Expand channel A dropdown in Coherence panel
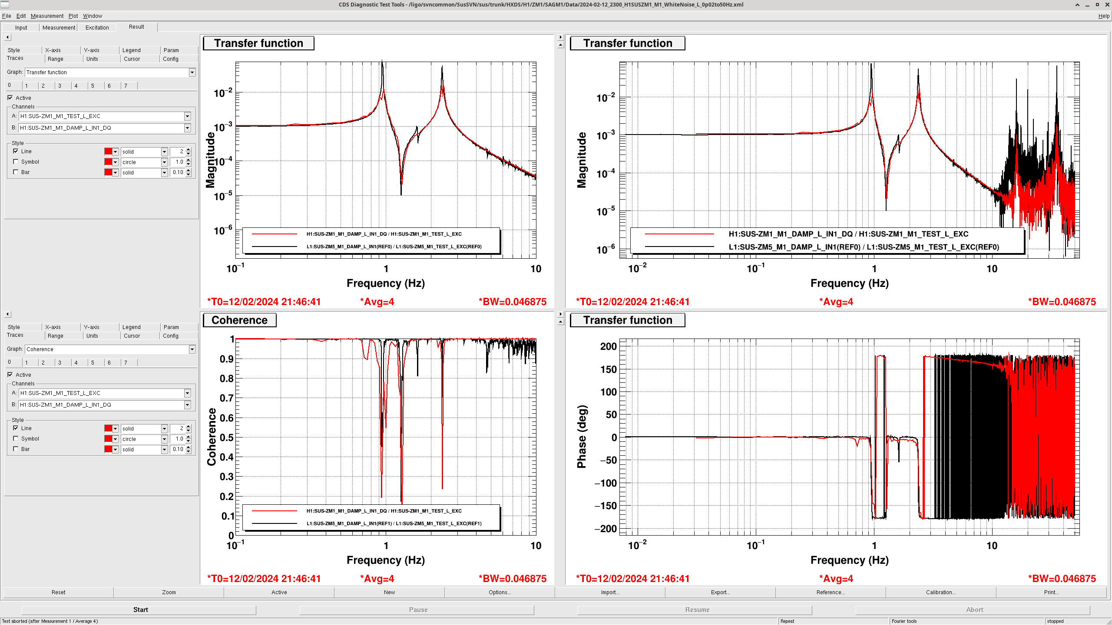 coord(187,393)
